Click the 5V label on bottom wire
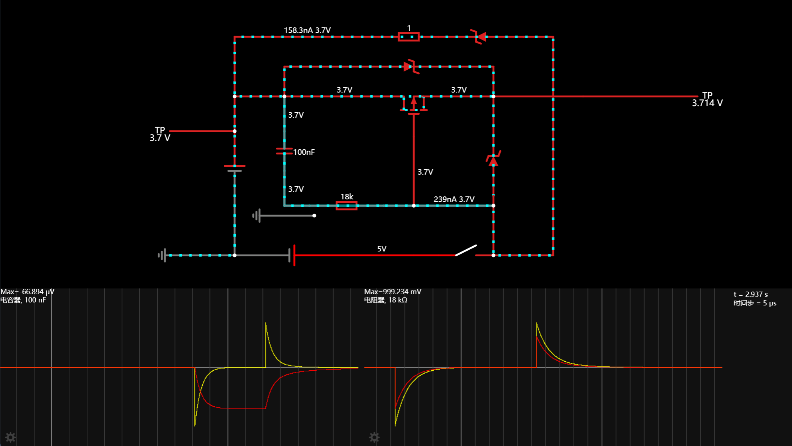The image size is (792, 446). pos(382,249)
